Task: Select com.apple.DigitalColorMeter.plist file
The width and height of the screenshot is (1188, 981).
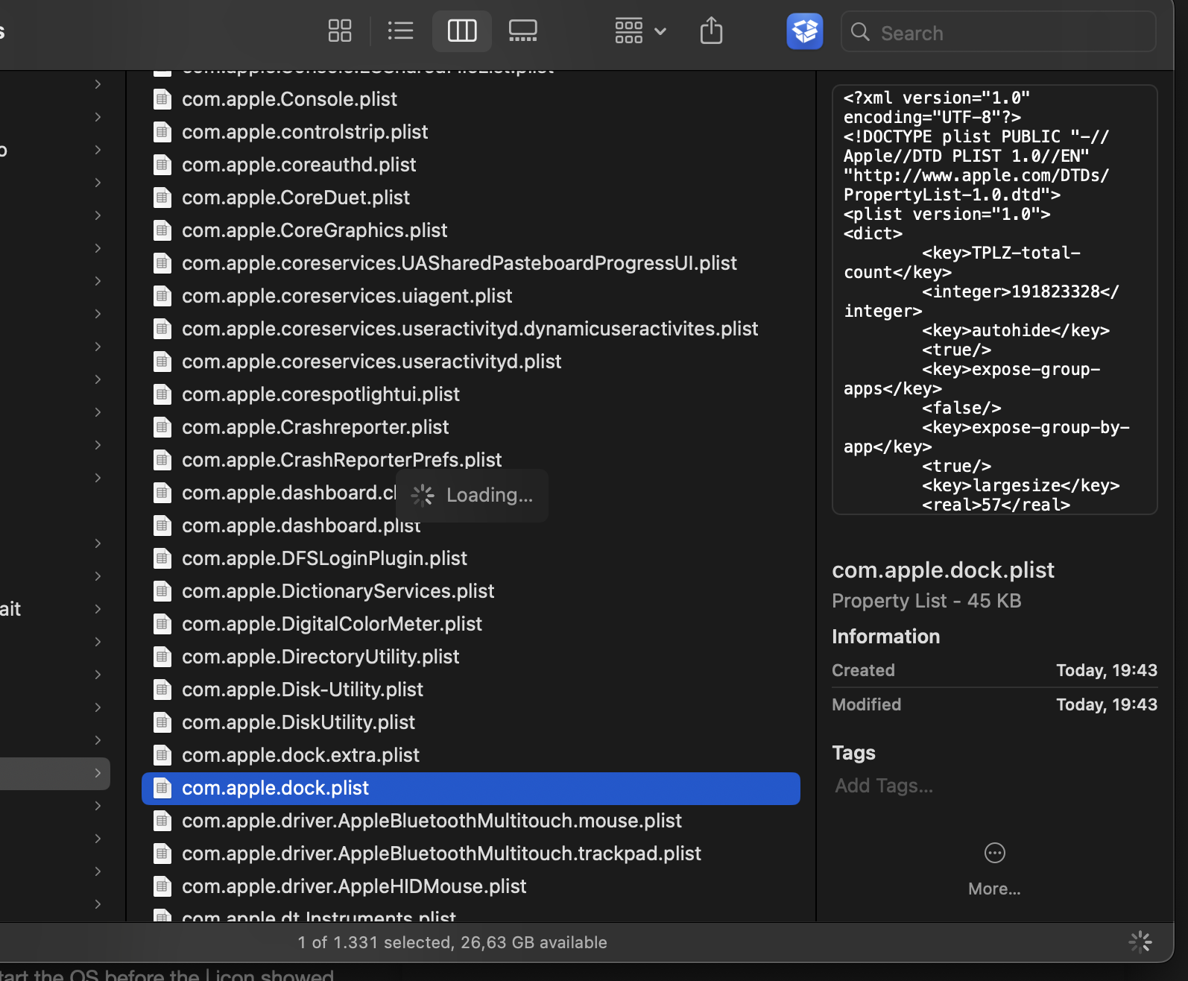Action: (x=332, y=624)
